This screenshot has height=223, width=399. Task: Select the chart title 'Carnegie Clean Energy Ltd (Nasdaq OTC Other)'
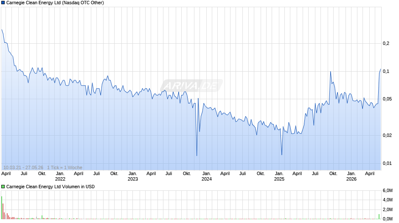coord(55,3)
